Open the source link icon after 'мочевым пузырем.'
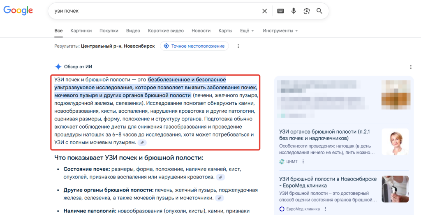 [142, 143]
